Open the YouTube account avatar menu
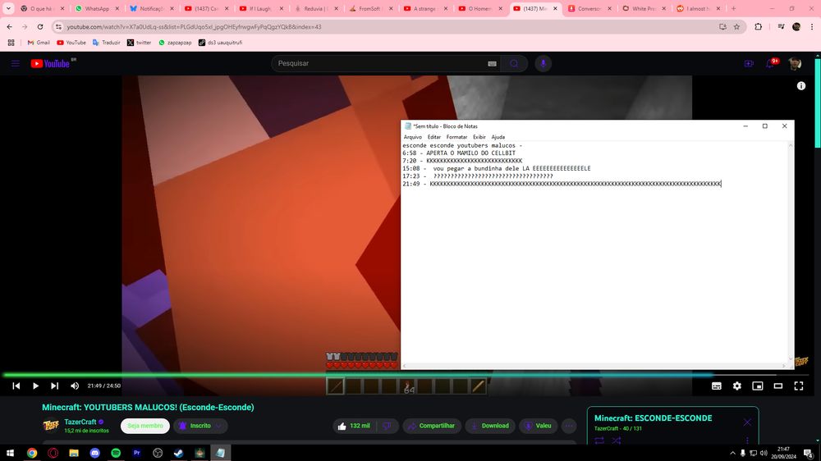821x461 pixels. 795,63
